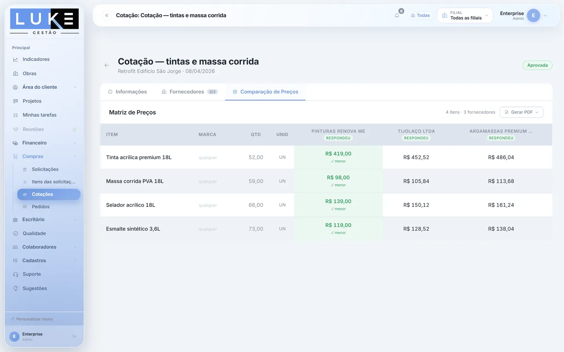Click the Esmalte sintético 3,6L item
This screenshot has width=564, height=352.
(133, 229)
